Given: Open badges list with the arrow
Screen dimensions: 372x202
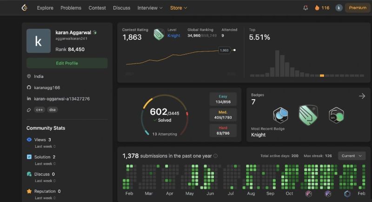Looking at the screenshot, I should pyautogui.click(x=362, y=96).
